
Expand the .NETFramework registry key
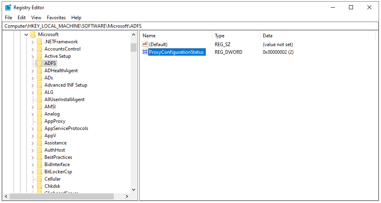click(33, 42)
